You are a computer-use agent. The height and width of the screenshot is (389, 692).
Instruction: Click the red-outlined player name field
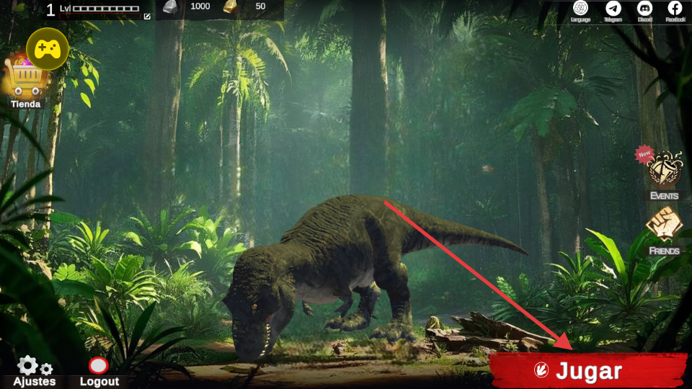[x=99, y=14]
